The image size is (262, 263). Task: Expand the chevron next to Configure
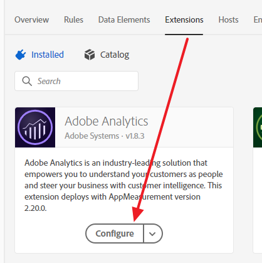click(x=152, y=233)
